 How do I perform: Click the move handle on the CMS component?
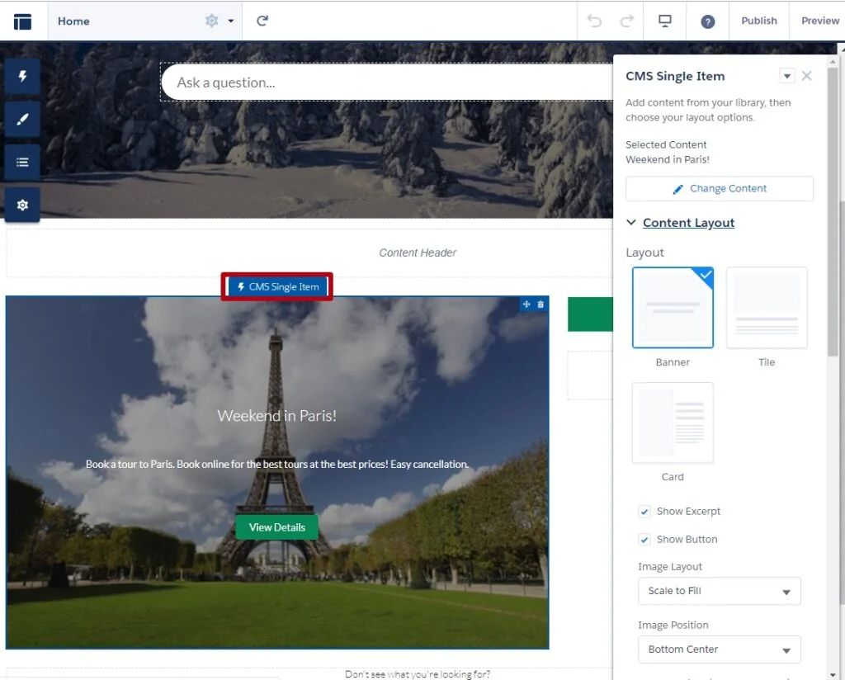tap(526, 305)
